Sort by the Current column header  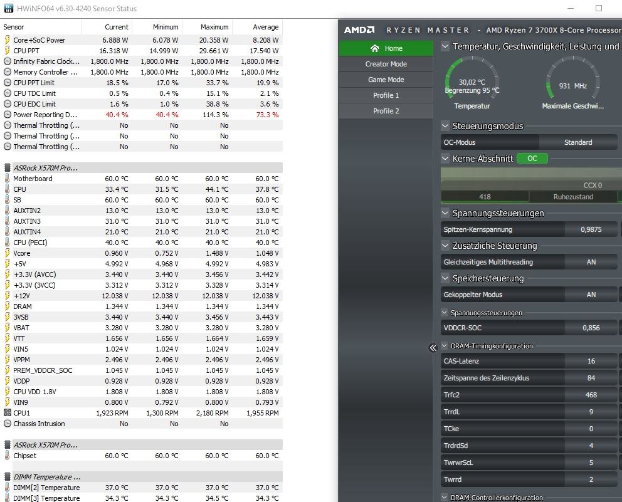coord(107,27)
